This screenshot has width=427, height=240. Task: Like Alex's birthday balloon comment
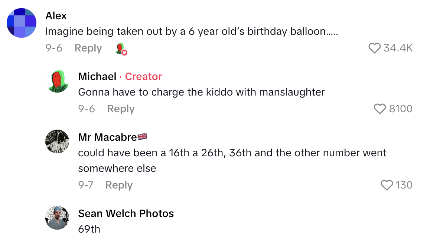(x=374, y=48)
